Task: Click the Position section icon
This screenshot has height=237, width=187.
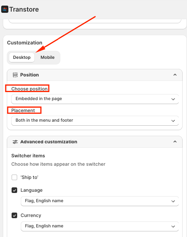Action: (15, 75)
